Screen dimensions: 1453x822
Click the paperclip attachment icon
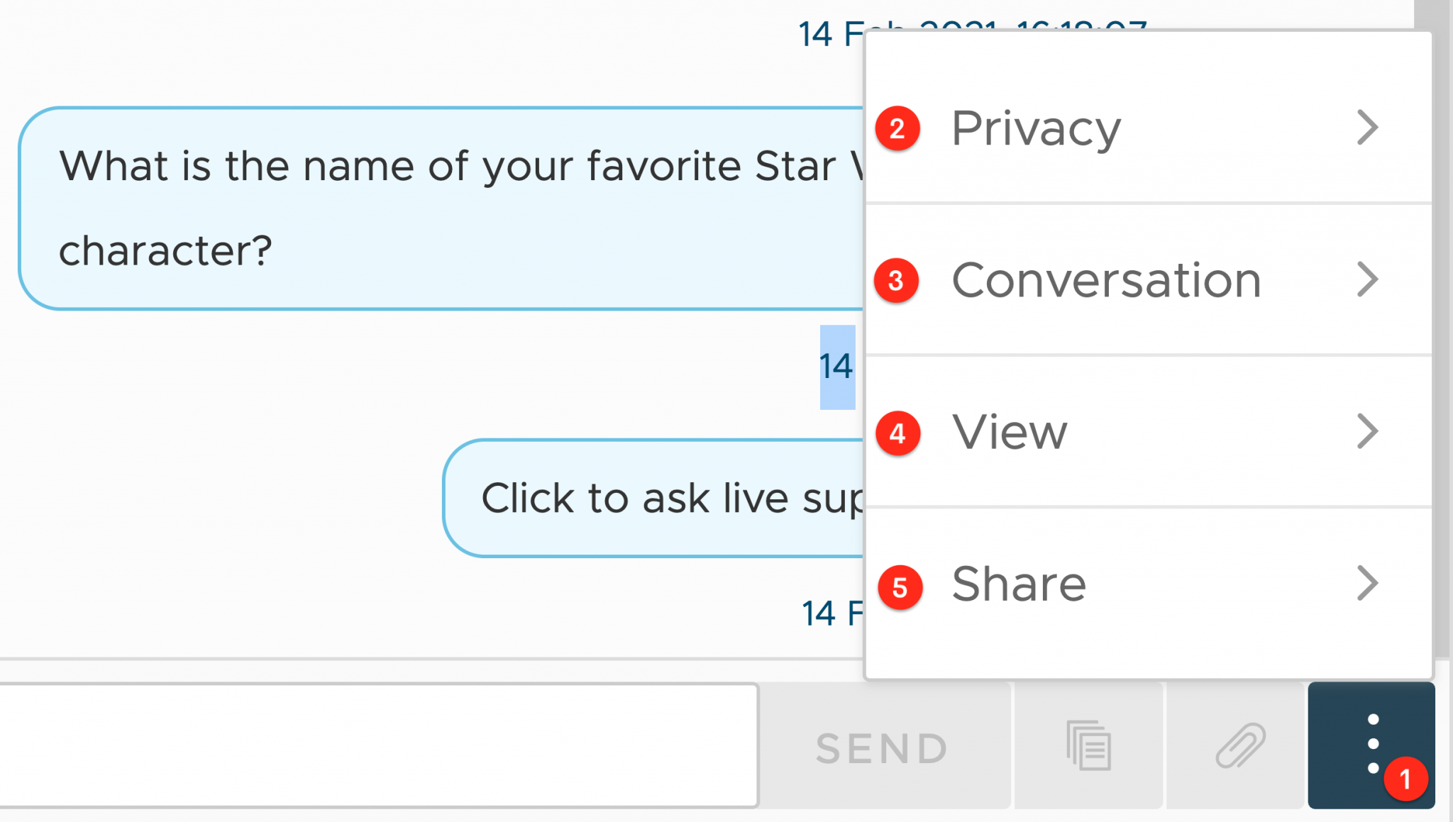pyautogui.click(x=1239, y=745)
